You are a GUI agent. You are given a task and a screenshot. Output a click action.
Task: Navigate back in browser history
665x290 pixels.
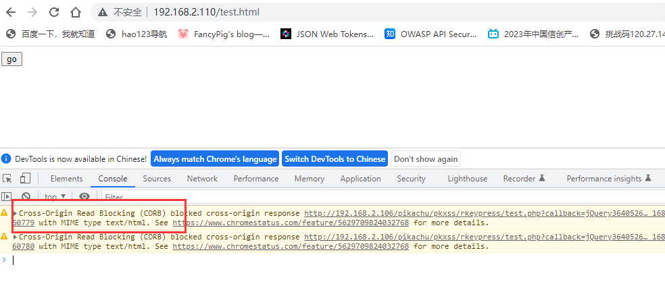pos(11,12)
